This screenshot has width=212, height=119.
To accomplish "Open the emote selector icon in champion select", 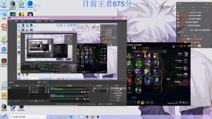I will click(x=152, y=103).
